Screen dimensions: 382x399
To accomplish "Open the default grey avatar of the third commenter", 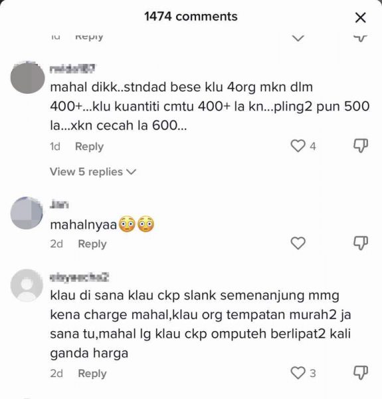I will 27,285.
